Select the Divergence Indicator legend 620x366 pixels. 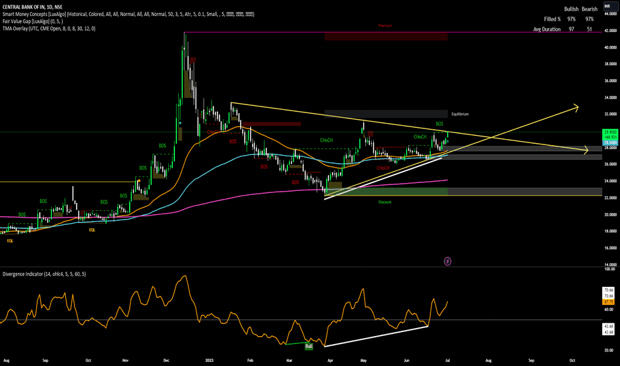click(45, 274)
